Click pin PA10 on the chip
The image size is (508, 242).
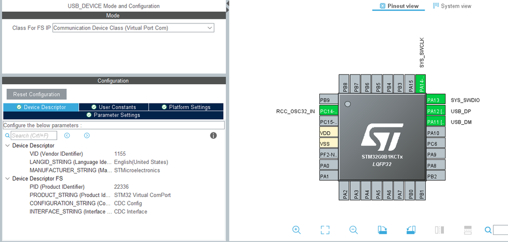pyautogui.click(x=435, y=133)
